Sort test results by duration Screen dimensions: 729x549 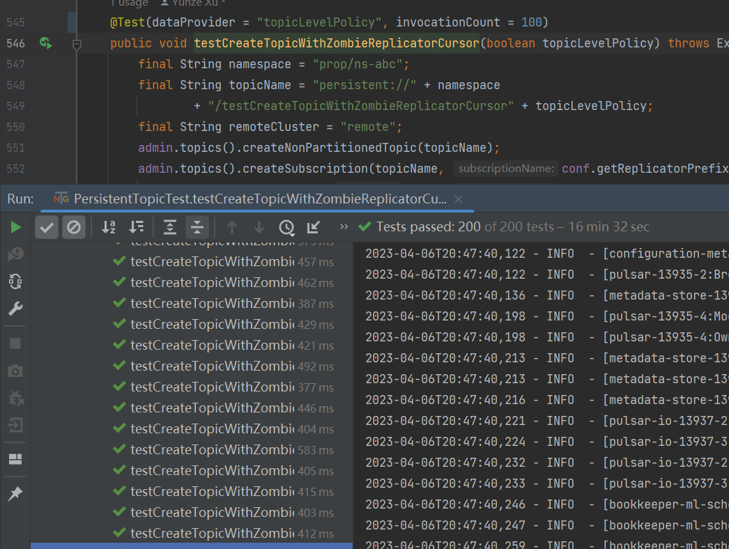[x=136, y=227]
